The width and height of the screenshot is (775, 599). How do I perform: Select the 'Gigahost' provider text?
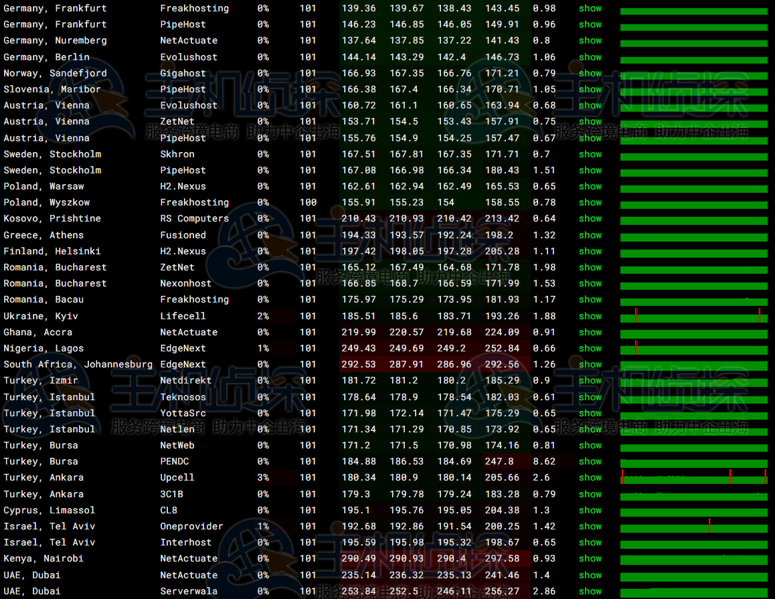click(x=183, y=73)
